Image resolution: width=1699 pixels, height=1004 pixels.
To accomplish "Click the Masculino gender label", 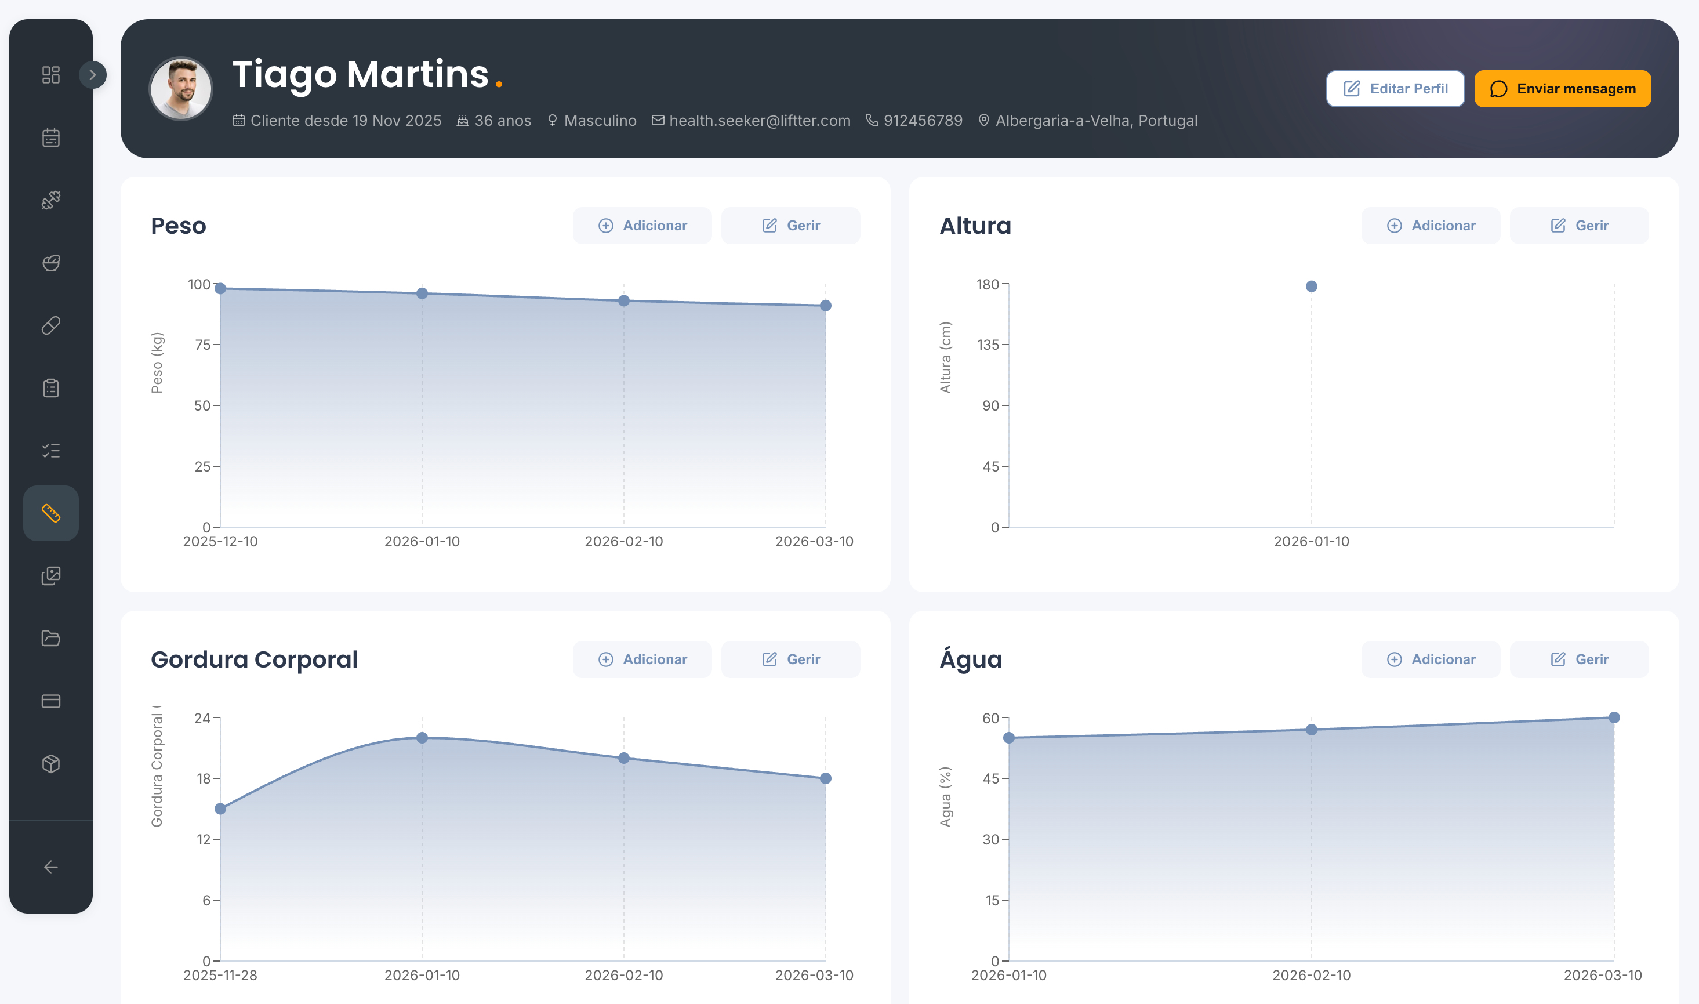I will (600, 121).
